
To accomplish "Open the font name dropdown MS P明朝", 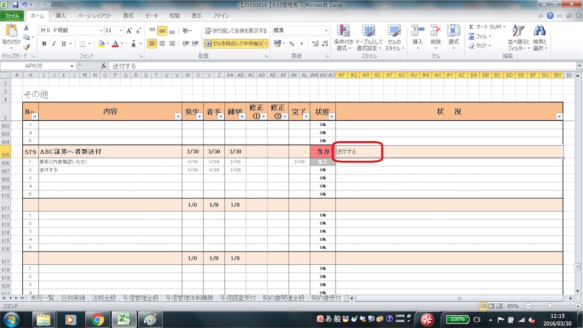I will [100, 31].
